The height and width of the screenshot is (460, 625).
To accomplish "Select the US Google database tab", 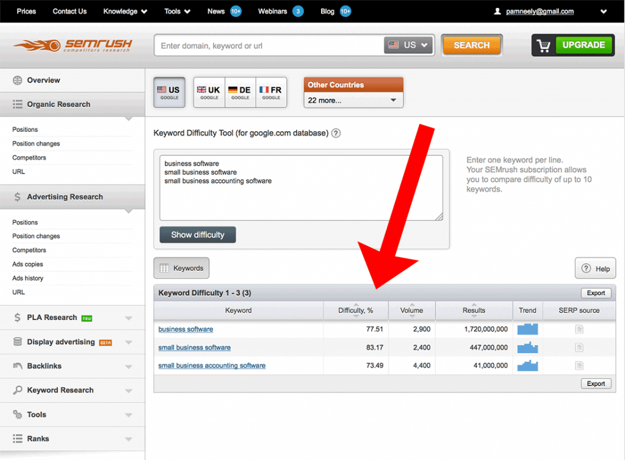I will 170,92.
